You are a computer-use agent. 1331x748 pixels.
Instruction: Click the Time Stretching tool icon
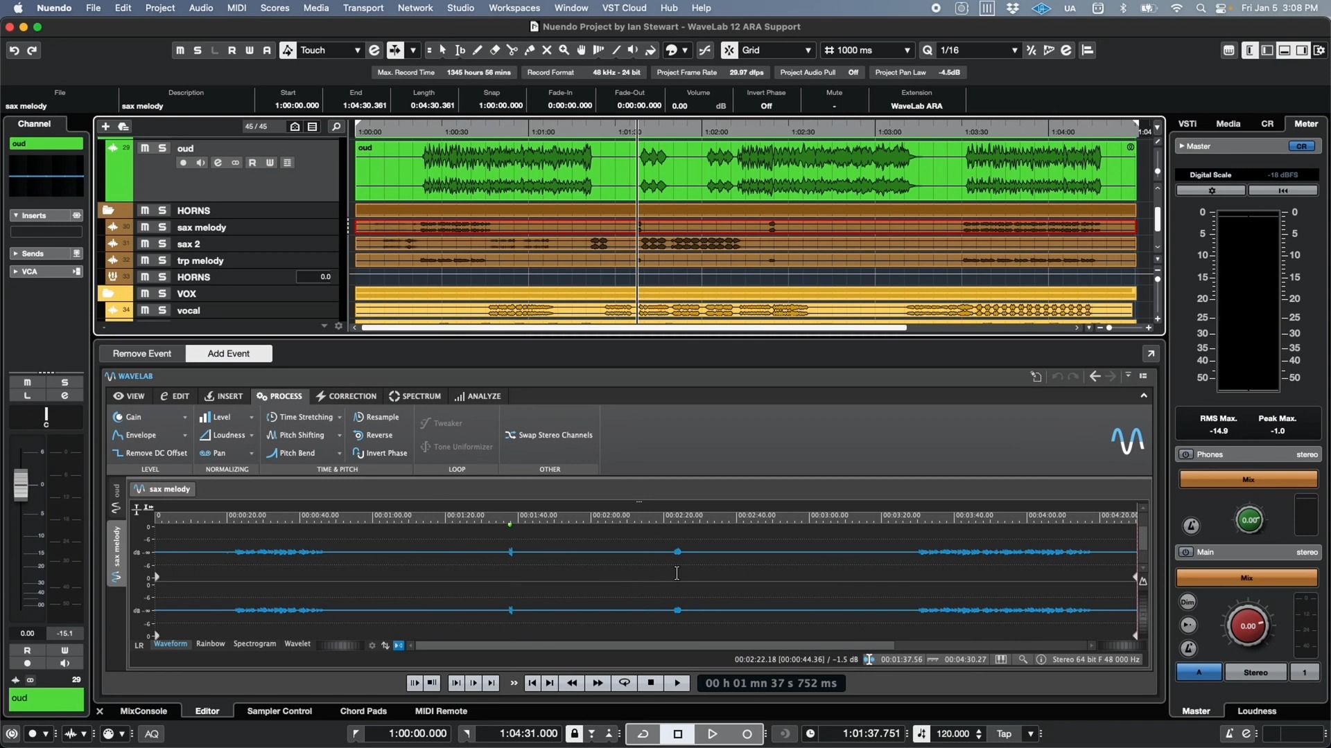270,416
